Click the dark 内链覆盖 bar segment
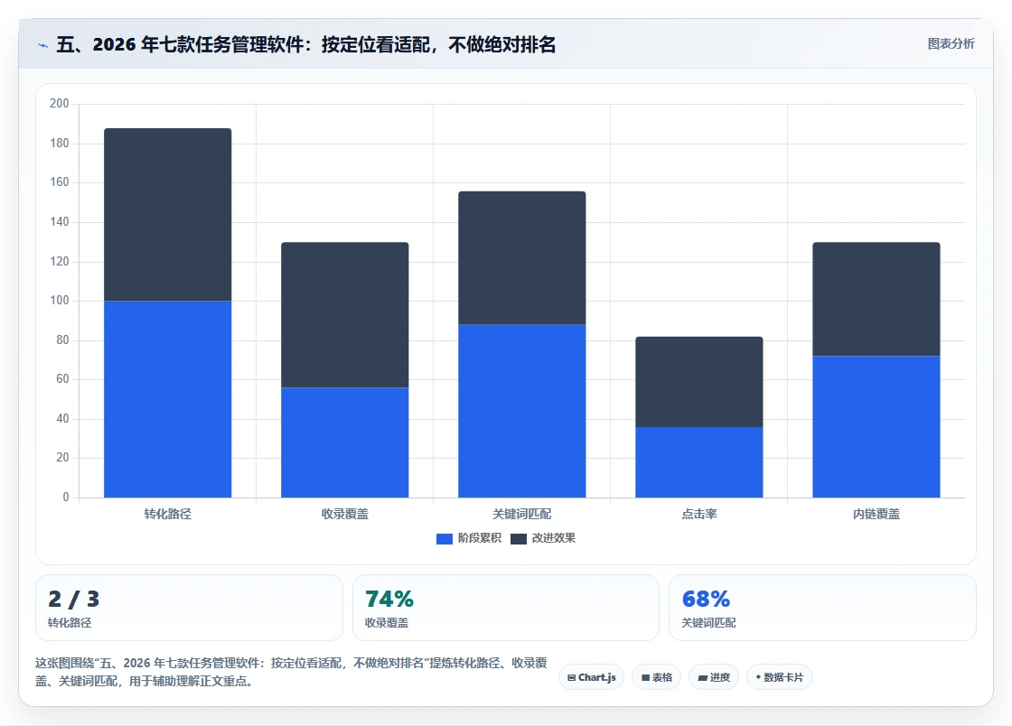The image size is (1012, 726). (x=876, y=299)
